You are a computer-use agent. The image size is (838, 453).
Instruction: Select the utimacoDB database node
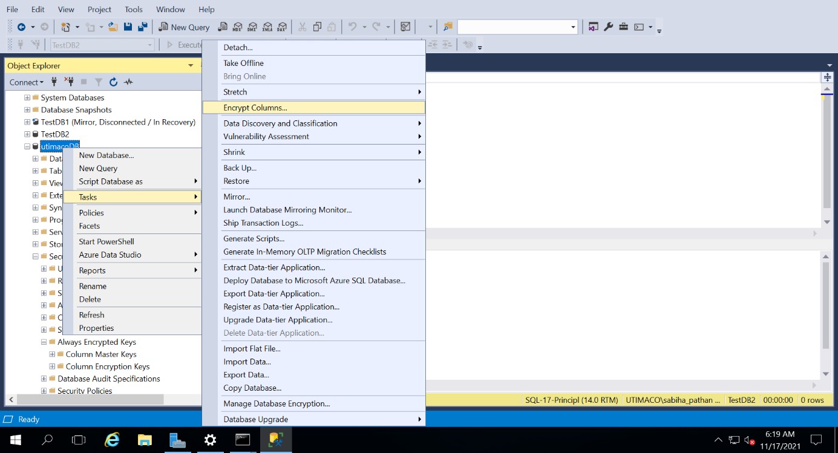coord(60,146)
